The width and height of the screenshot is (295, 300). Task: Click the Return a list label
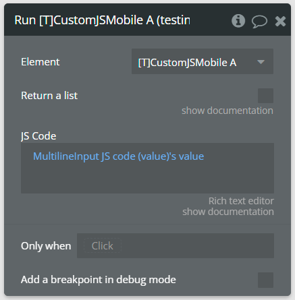click(x=49, y=96)
